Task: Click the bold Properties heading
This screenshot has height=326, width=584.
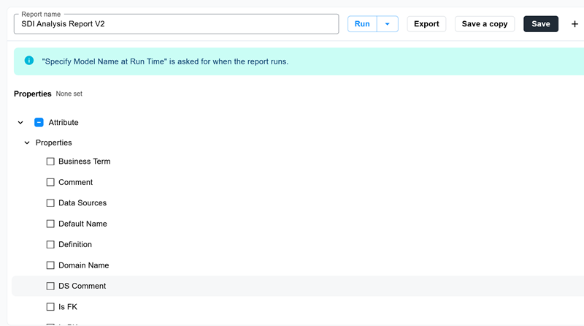Action: click(x=32, y=94)
